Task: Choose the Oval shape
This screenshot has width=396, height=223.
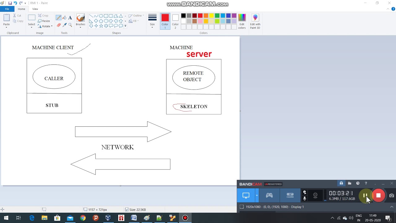Action: pos(101,16)
